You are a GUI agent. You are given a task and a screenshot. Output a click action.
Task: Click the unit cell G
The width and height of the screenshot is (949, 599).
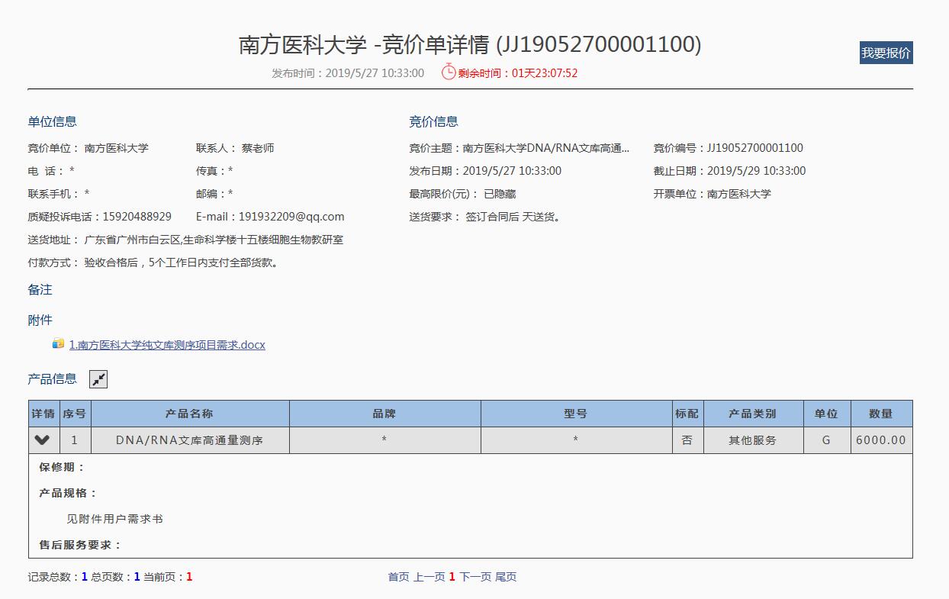click(x=826, y=440)
